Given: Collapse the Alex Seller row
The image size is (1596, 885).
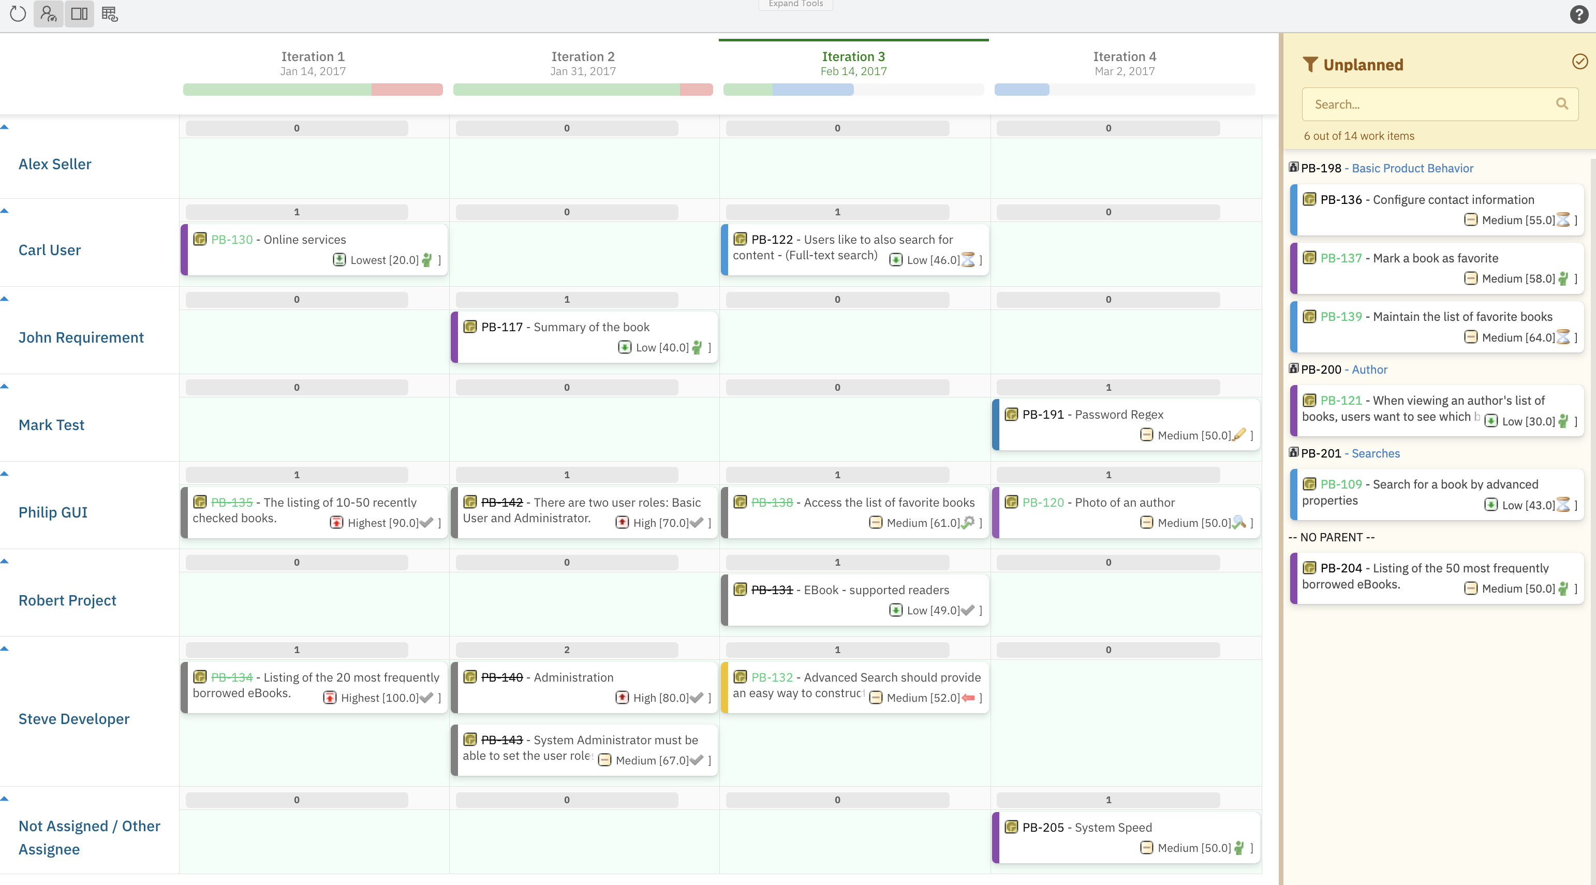Looking at the screenshot, I should (5, 127).
